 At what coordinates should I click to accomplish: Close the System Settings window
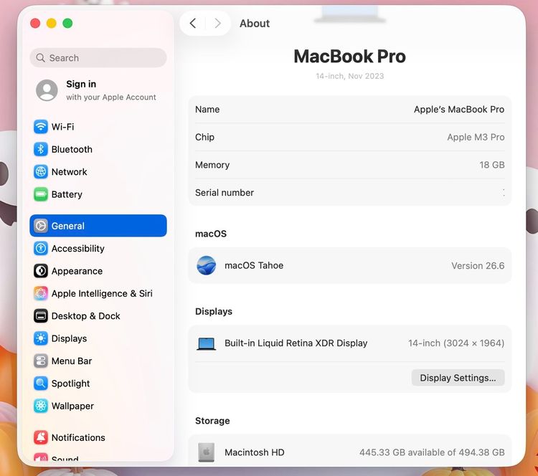tap(35, 24)
